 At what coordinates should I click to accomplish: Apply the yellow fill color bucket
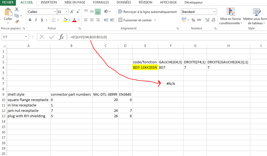pos(65,20)
